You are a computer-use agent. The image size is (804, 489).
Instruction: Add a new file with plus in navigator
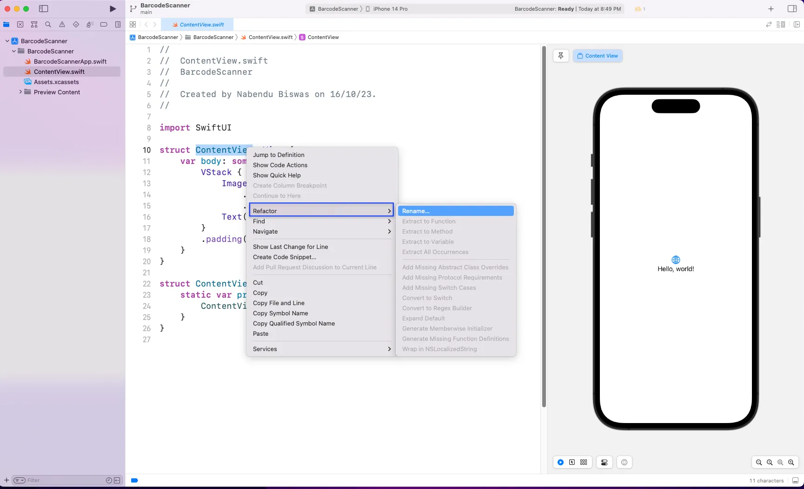click(7, 480)
